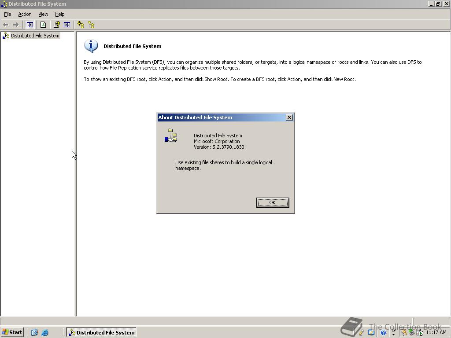Click the blue info icon in details pane
451x338 pixels.
coord(91,46)
